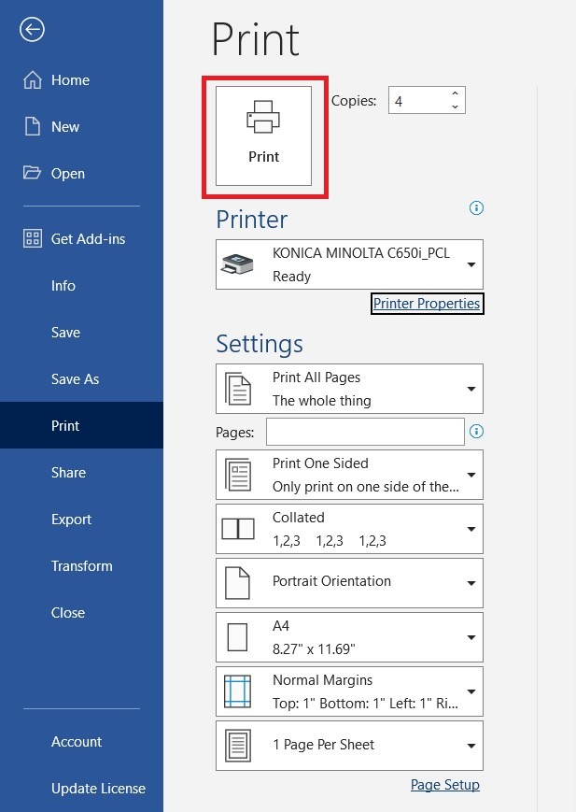This screenshot has width=576, height=812.
Task: Click the info icon above Printer section
Action: click(x=477, y=207)
